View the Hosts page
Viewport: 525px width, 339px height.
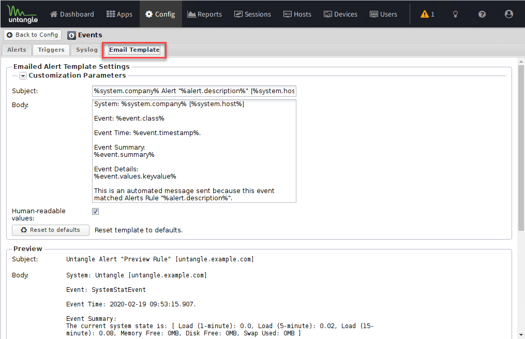(297, 14)
